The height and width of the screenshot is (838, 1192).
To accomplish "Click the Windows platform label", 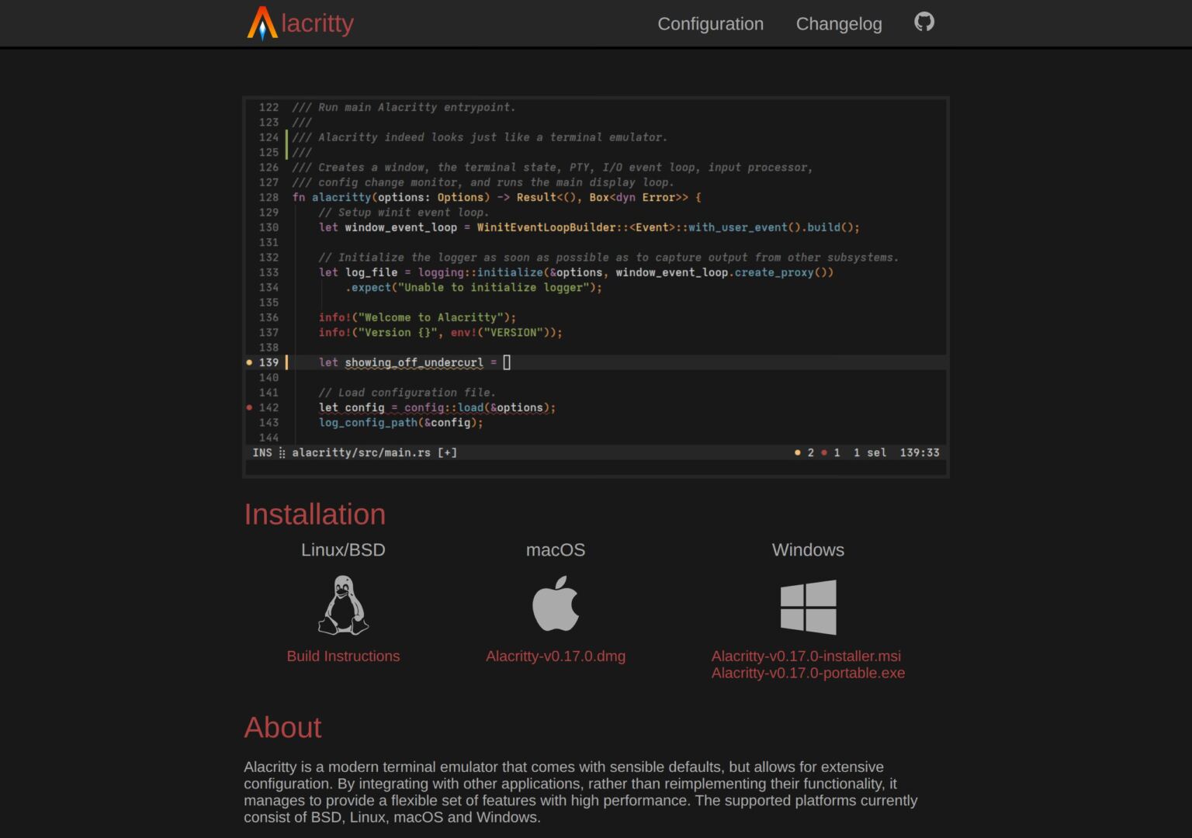I will coord(808,549).
